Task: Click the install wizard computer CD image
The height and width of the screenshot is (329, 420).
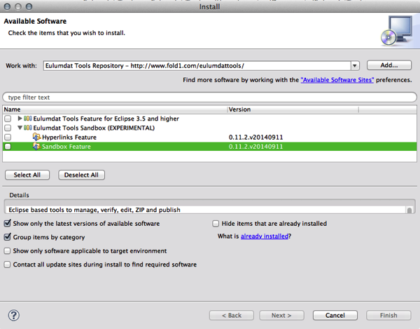Action: pyautogui.click(x=397, y=31)
